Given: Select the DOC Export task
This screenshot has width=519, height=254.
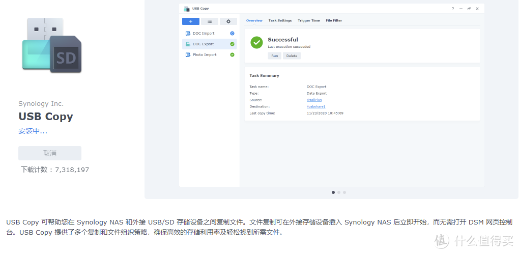Looking at the screenshot, I should pos(204,44).
